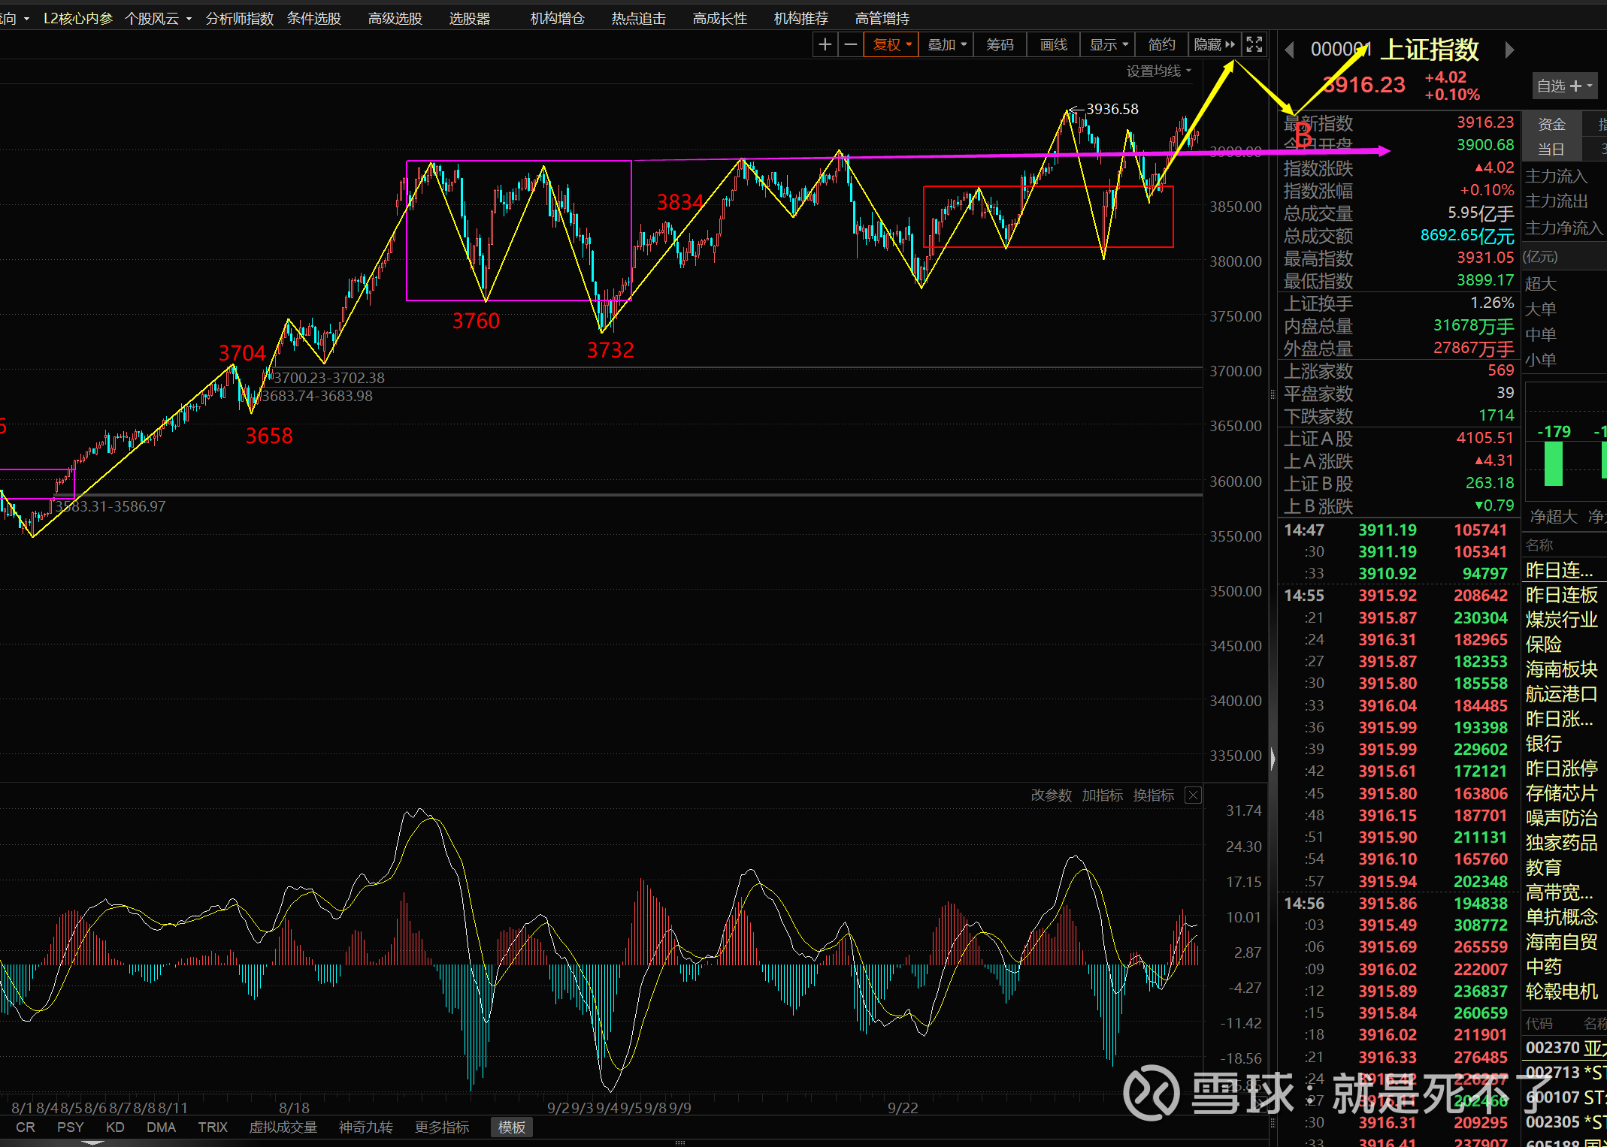This screenshot has height=1147, width=1607.
Task: Click the 换指标 change indicator link
Action: point(1153,795)
